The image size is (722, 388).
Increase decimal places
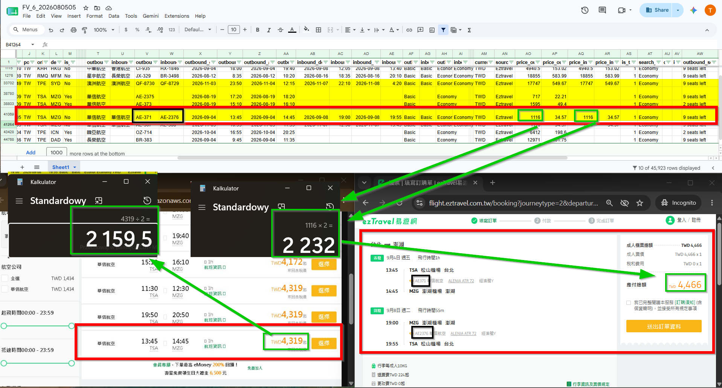160,30
